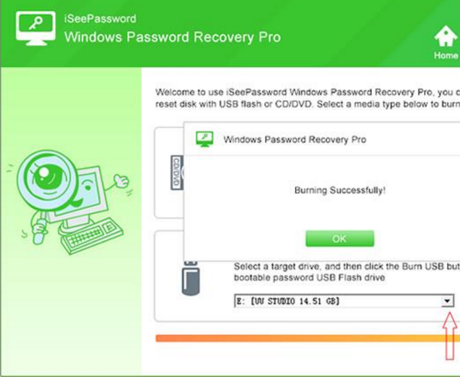The image size is (460, 377).
Task: Expand the target drive dropdown arrow
Action: coord(447,301)
